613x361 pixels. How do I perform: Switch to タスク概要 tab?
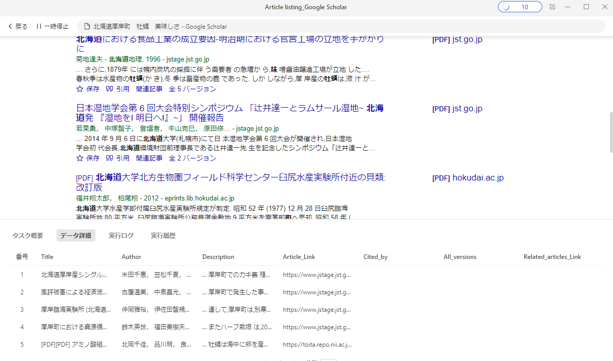(27, 236)
